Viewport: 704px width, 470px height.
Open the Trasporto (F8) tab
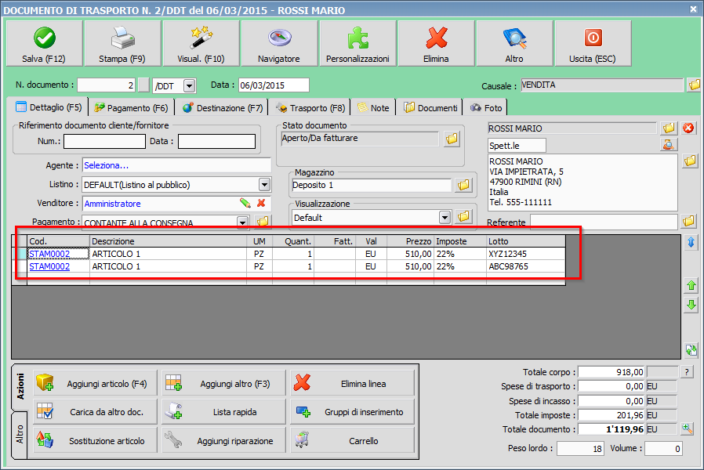(x=310, y=108)
